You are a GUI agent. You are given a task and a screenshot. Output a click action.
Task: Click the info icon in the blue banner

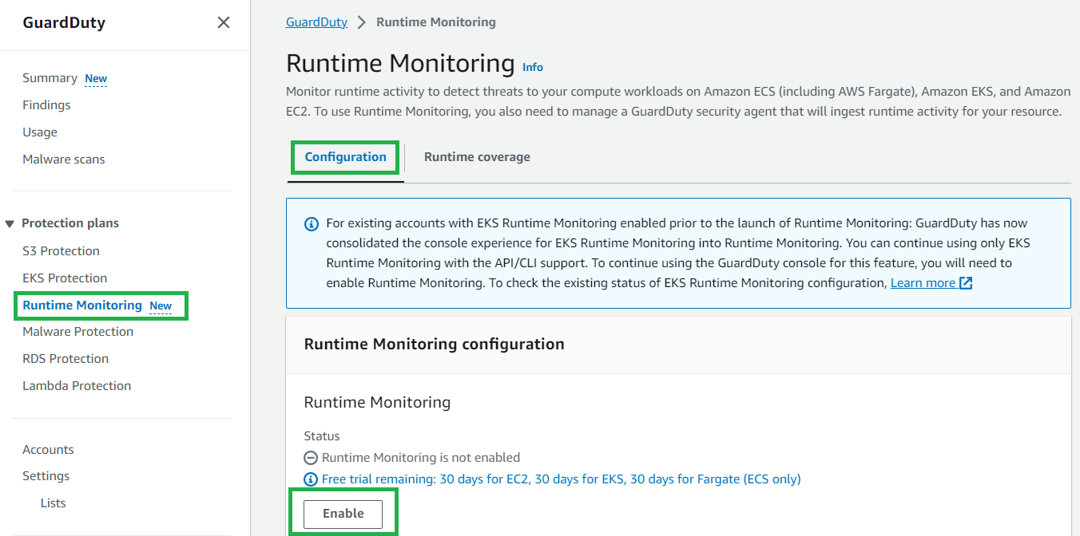[x=311, y=223]
